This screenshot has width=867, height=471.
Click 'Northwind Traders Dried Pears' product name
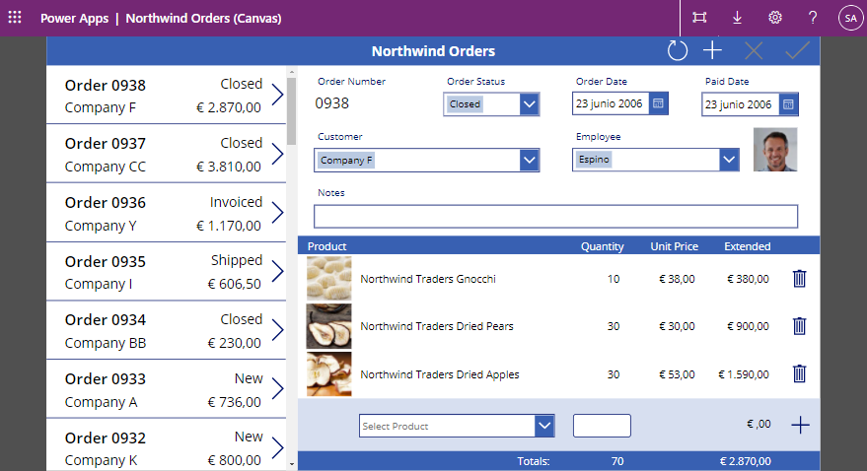pos(437,326)
